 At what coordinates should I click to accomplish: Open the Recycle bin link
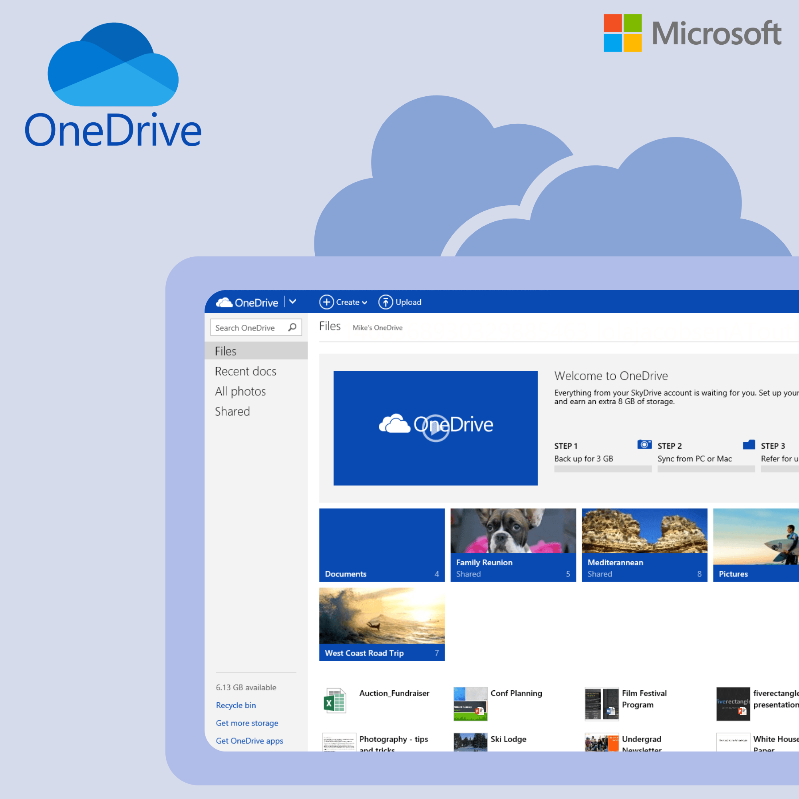coord(236,705)
